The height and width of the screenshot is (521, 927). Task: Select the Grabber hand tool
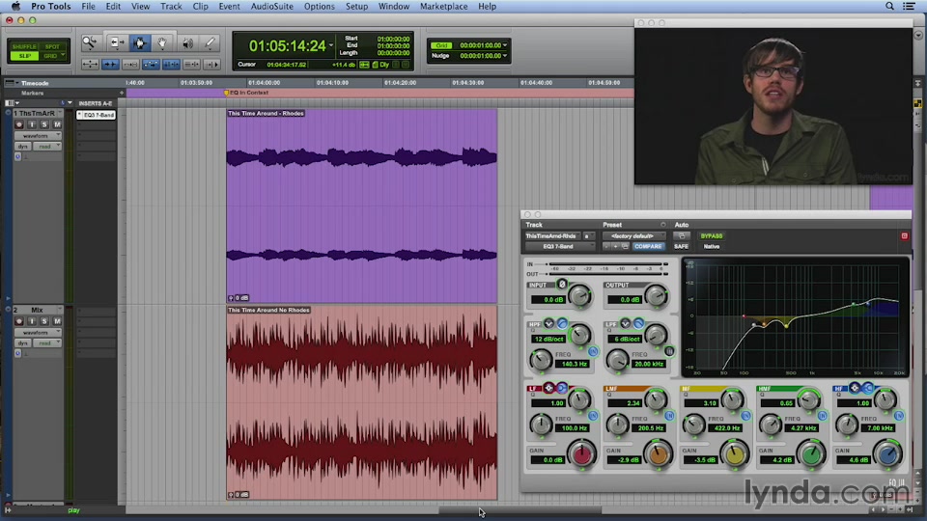pyautogui.click(x=161, y=43)
